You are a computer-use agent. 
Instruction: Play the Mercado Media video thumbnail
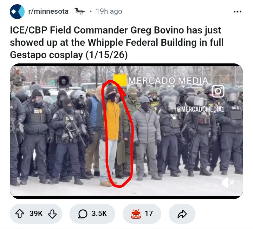pyautogui.click(x=126, y=131)
